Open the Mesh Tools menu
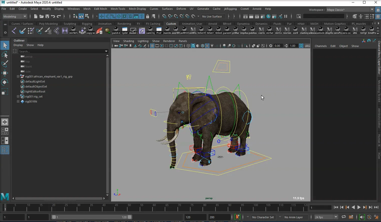The image size is (381, 222). click(x=118, y=9)
